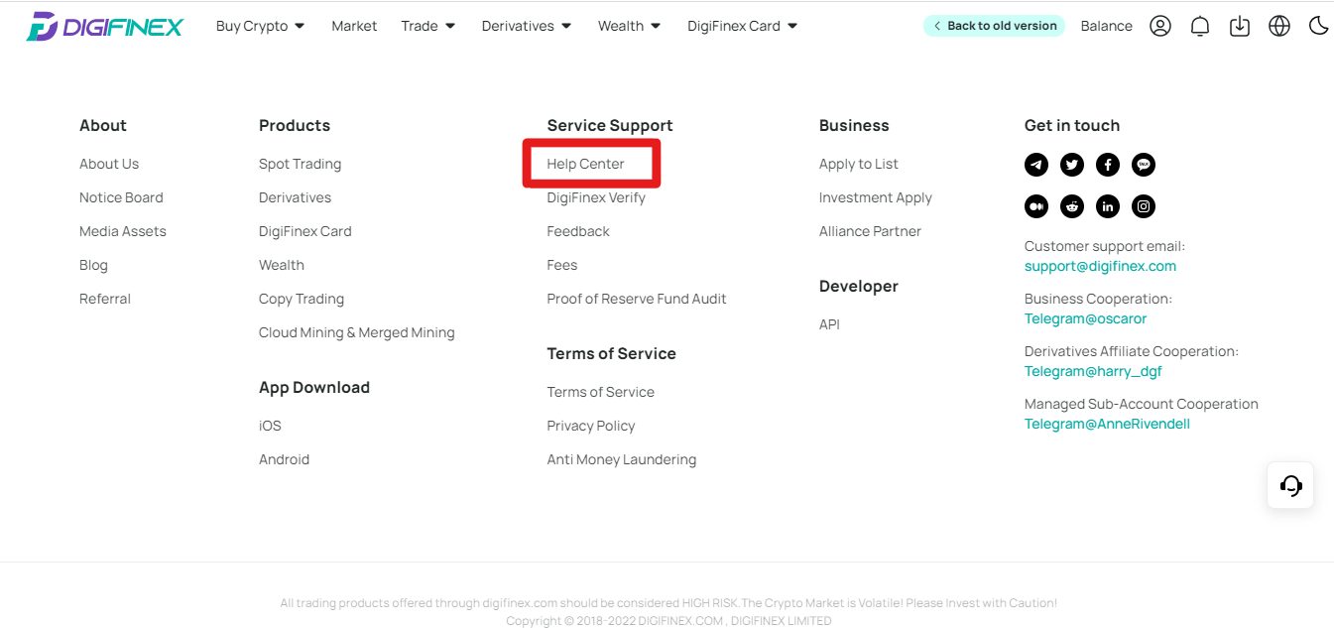Viewport: 1334px width, 628px height.
Task: Open the Medium social icon
Action: [x=1036, y=206]
